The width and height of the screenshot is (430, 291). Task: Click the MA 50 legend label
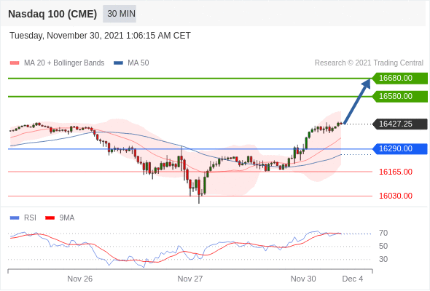pyautogui.click(x=138, y=63)
